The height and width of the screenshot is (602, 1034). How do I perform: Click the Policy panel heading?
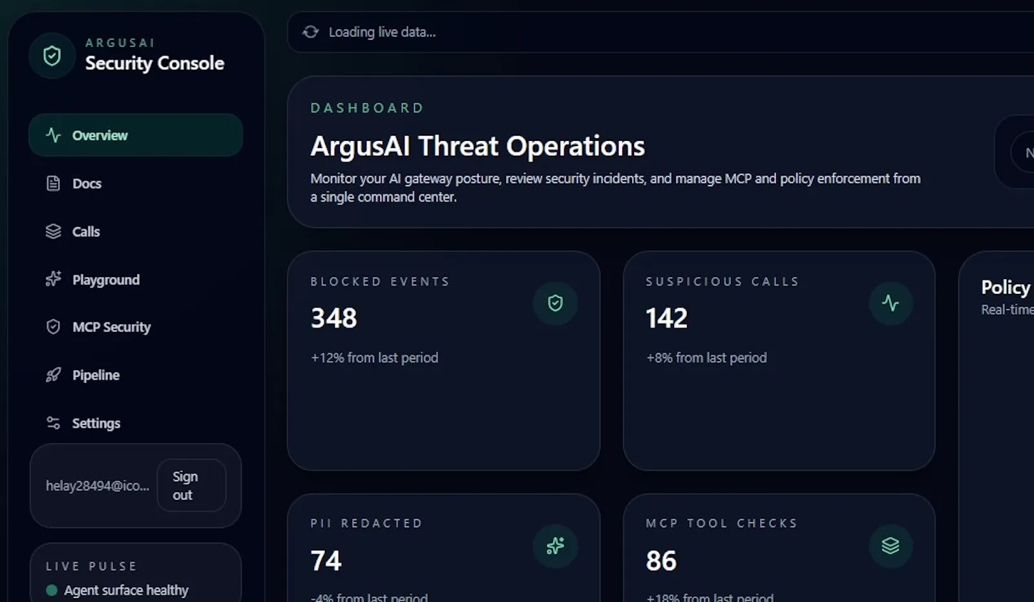(x=1006, y=287)
